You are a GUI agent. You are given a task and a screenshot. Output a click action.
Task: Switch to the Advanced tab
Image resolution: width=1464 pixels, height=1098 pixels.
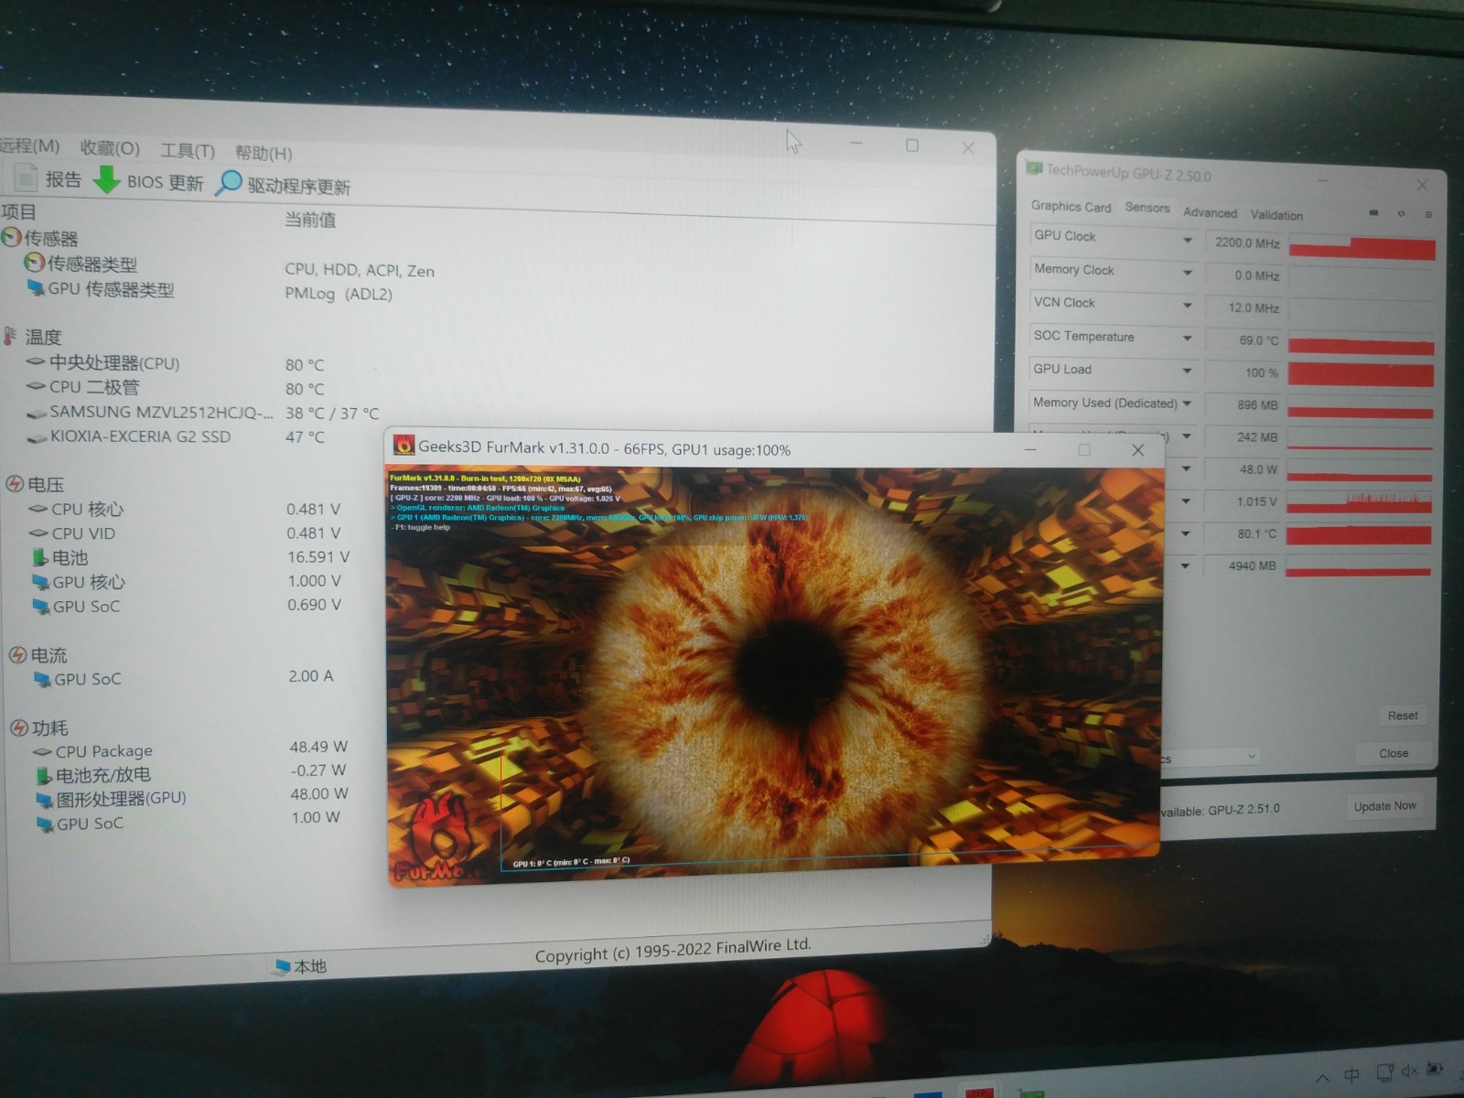[x=1210, y=212]
